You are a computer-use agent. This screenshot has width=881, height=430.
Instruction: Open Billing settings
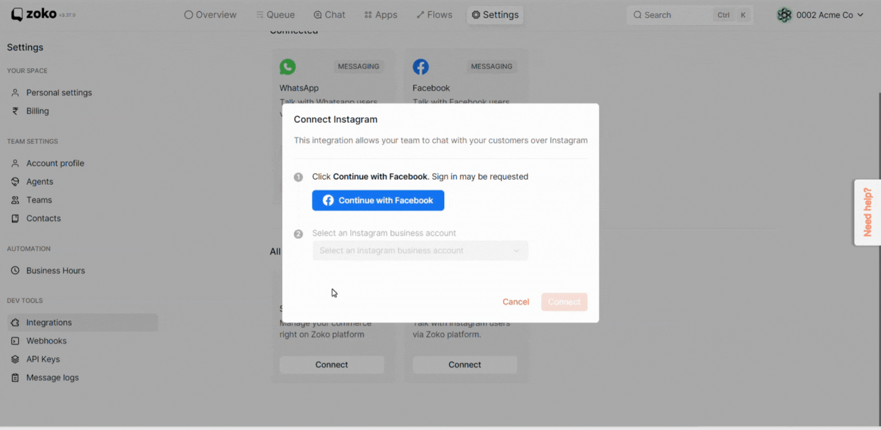coord(38,111)
